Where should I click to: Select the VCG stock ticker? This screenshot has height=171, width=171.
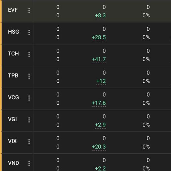click(13, 97)
